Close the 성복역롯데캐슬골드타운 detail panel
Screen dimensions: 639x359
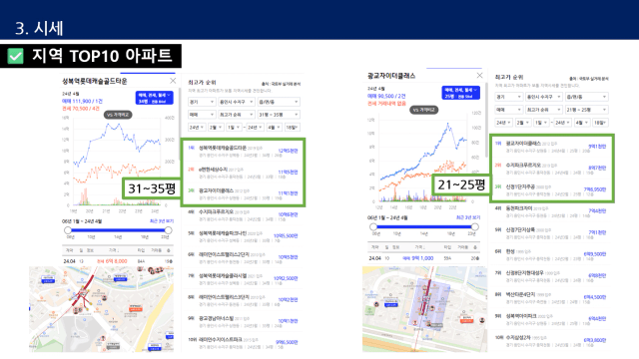pos(173,81)
